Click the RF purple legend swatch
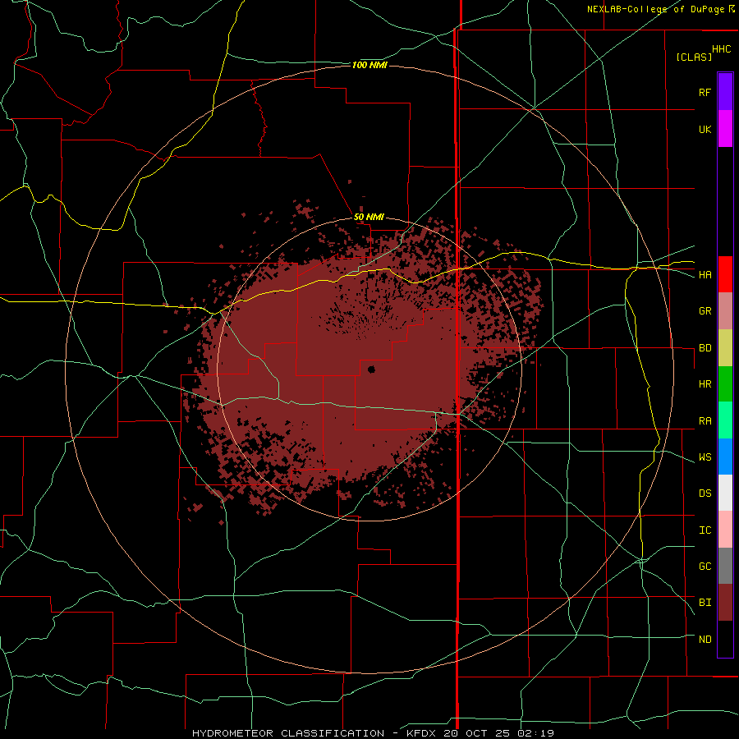The height and width of the screenshot is (739, 739). [725, 92]
